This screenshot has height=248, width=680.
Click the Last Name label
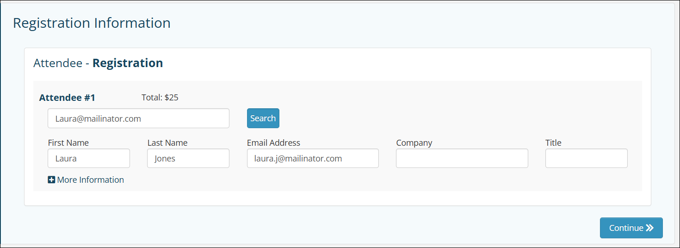click(167, 143)
